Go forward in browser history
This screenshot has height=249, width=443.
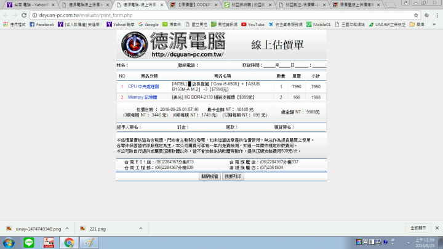(x=15, y=15)
